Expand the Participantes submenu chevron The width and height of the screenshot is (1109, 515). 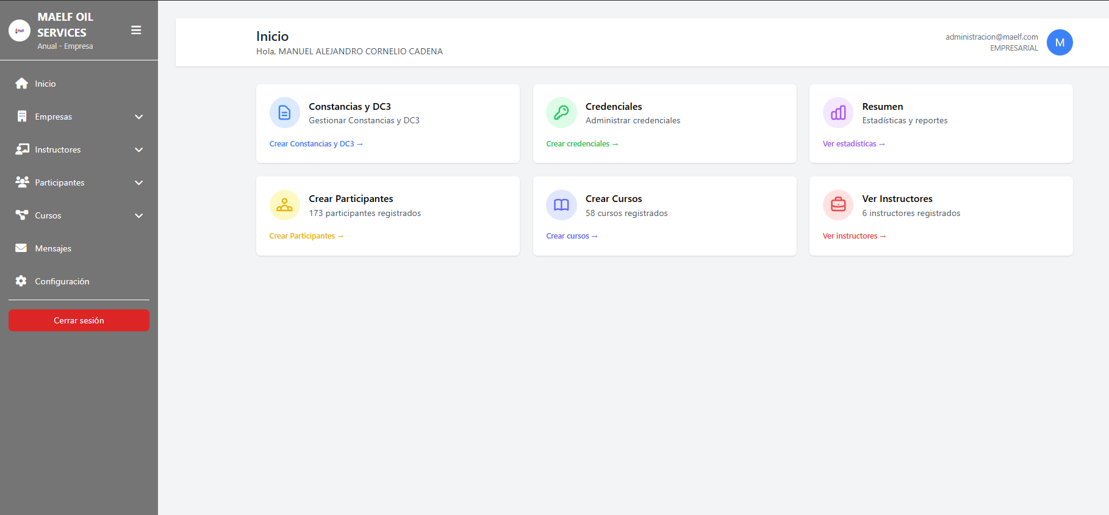[139, 182]
